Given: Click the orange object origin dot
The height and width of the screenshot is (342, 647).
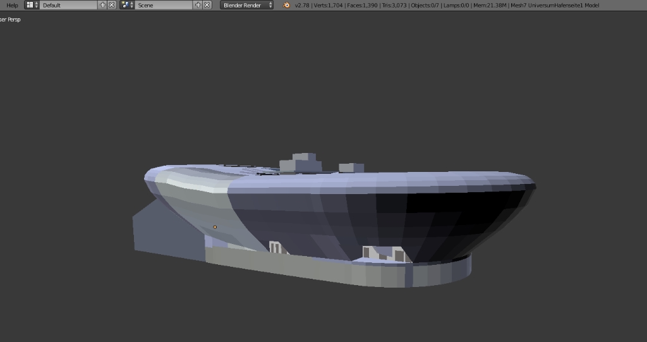Looking at the screenshot, I should tap(215, 227).
